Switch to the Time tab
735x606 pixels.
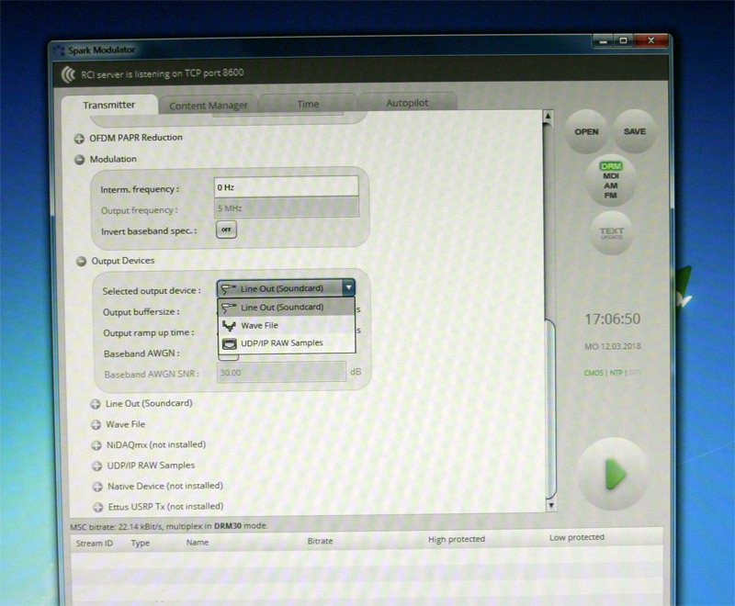point(308,105)
